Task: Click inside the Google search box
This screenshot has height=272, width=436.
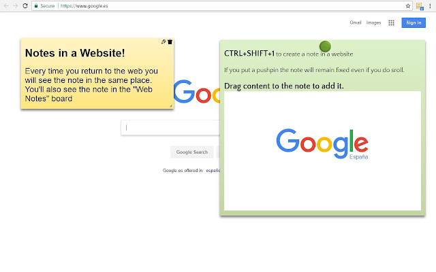Action: 170,128
